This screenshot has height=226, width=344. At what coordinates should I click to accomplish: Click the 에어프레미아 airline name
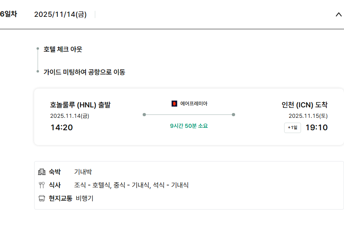[x=194, y=104]
